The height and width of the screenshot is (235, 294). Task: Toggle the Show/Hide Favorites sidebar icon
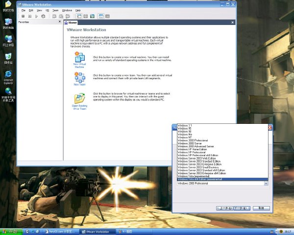coord(79,16)
